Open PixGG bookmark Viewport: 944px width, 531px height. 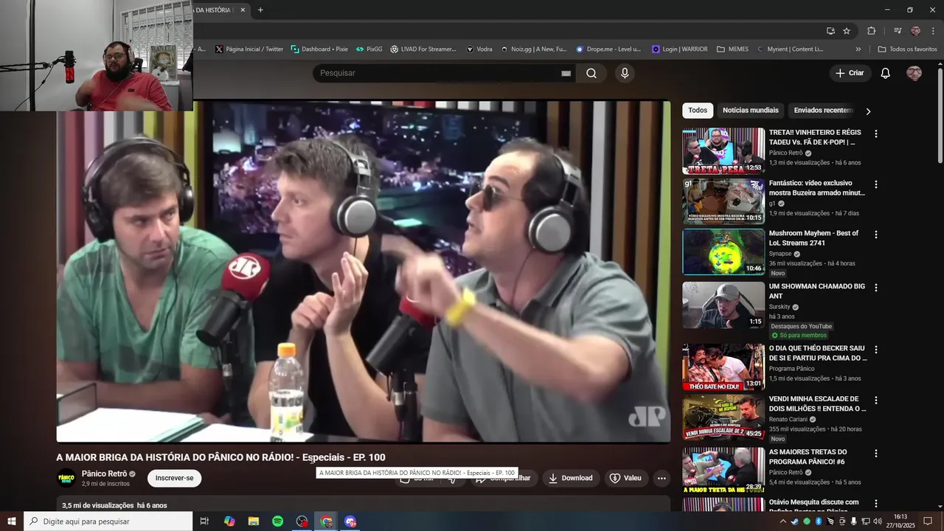(369, 49)
